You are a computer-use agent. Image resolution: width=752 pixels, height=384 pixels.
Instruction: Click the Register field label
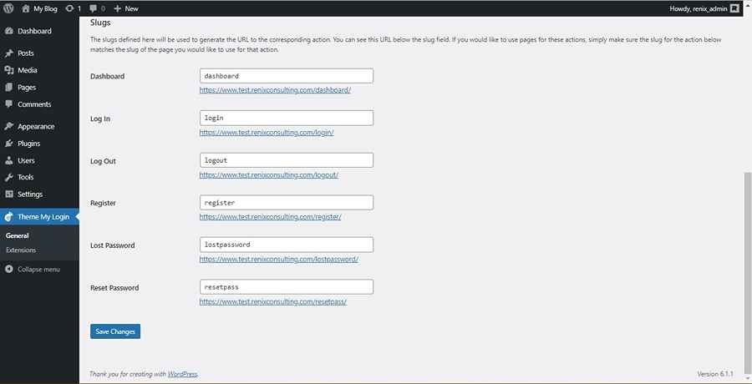(103, 203)
